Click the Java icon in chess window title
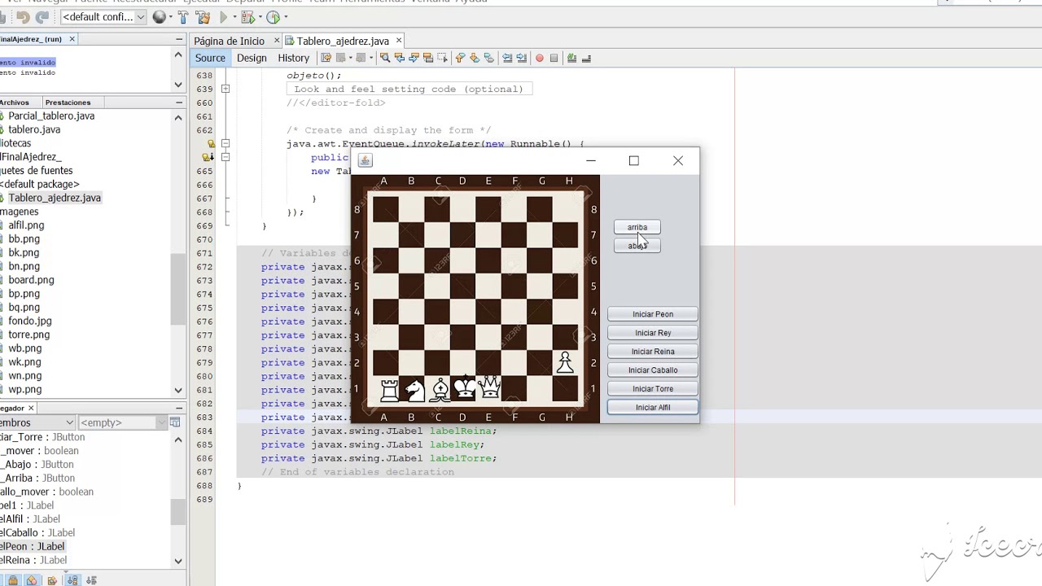The image size is (1042, 586). [365, 160]
